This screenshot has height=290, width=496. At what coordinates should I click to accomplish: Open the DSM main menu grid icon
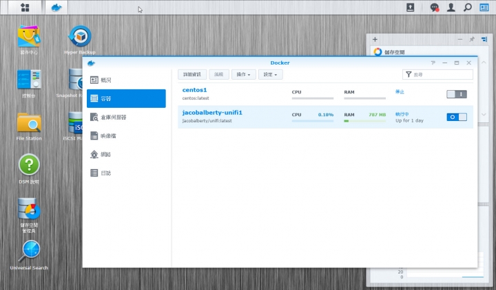coord(25,8)
